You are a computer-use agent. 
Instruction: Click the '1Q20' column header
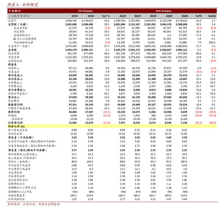pyautogui.click(x=169, y=16)
